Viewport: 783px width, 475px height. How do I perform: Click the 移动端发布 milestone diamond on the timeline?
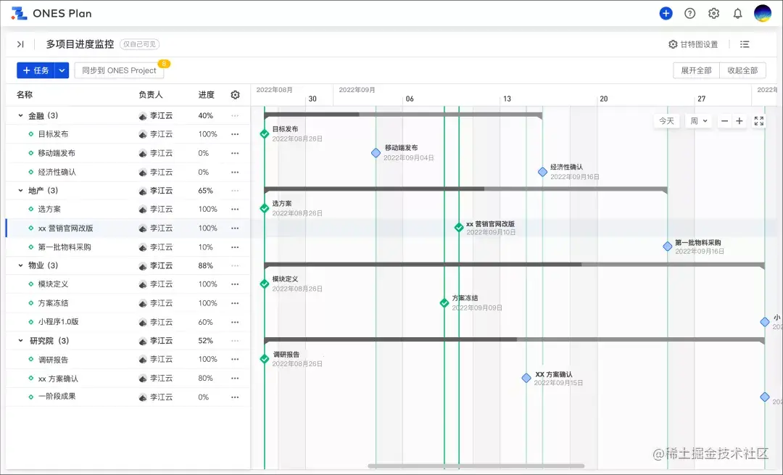[376, 153]
